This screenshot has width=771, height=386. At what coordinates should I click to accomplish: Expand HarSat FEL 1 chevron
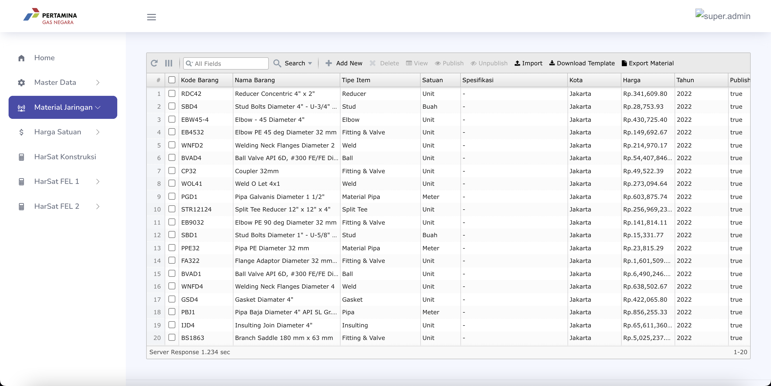click(98, 182)
